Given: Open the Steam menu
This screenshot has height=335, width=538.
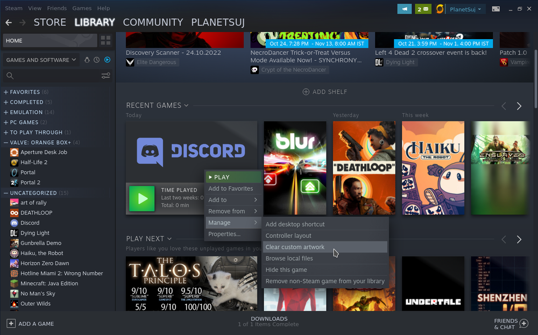Looking at the screenshot, I should point(14,8).
